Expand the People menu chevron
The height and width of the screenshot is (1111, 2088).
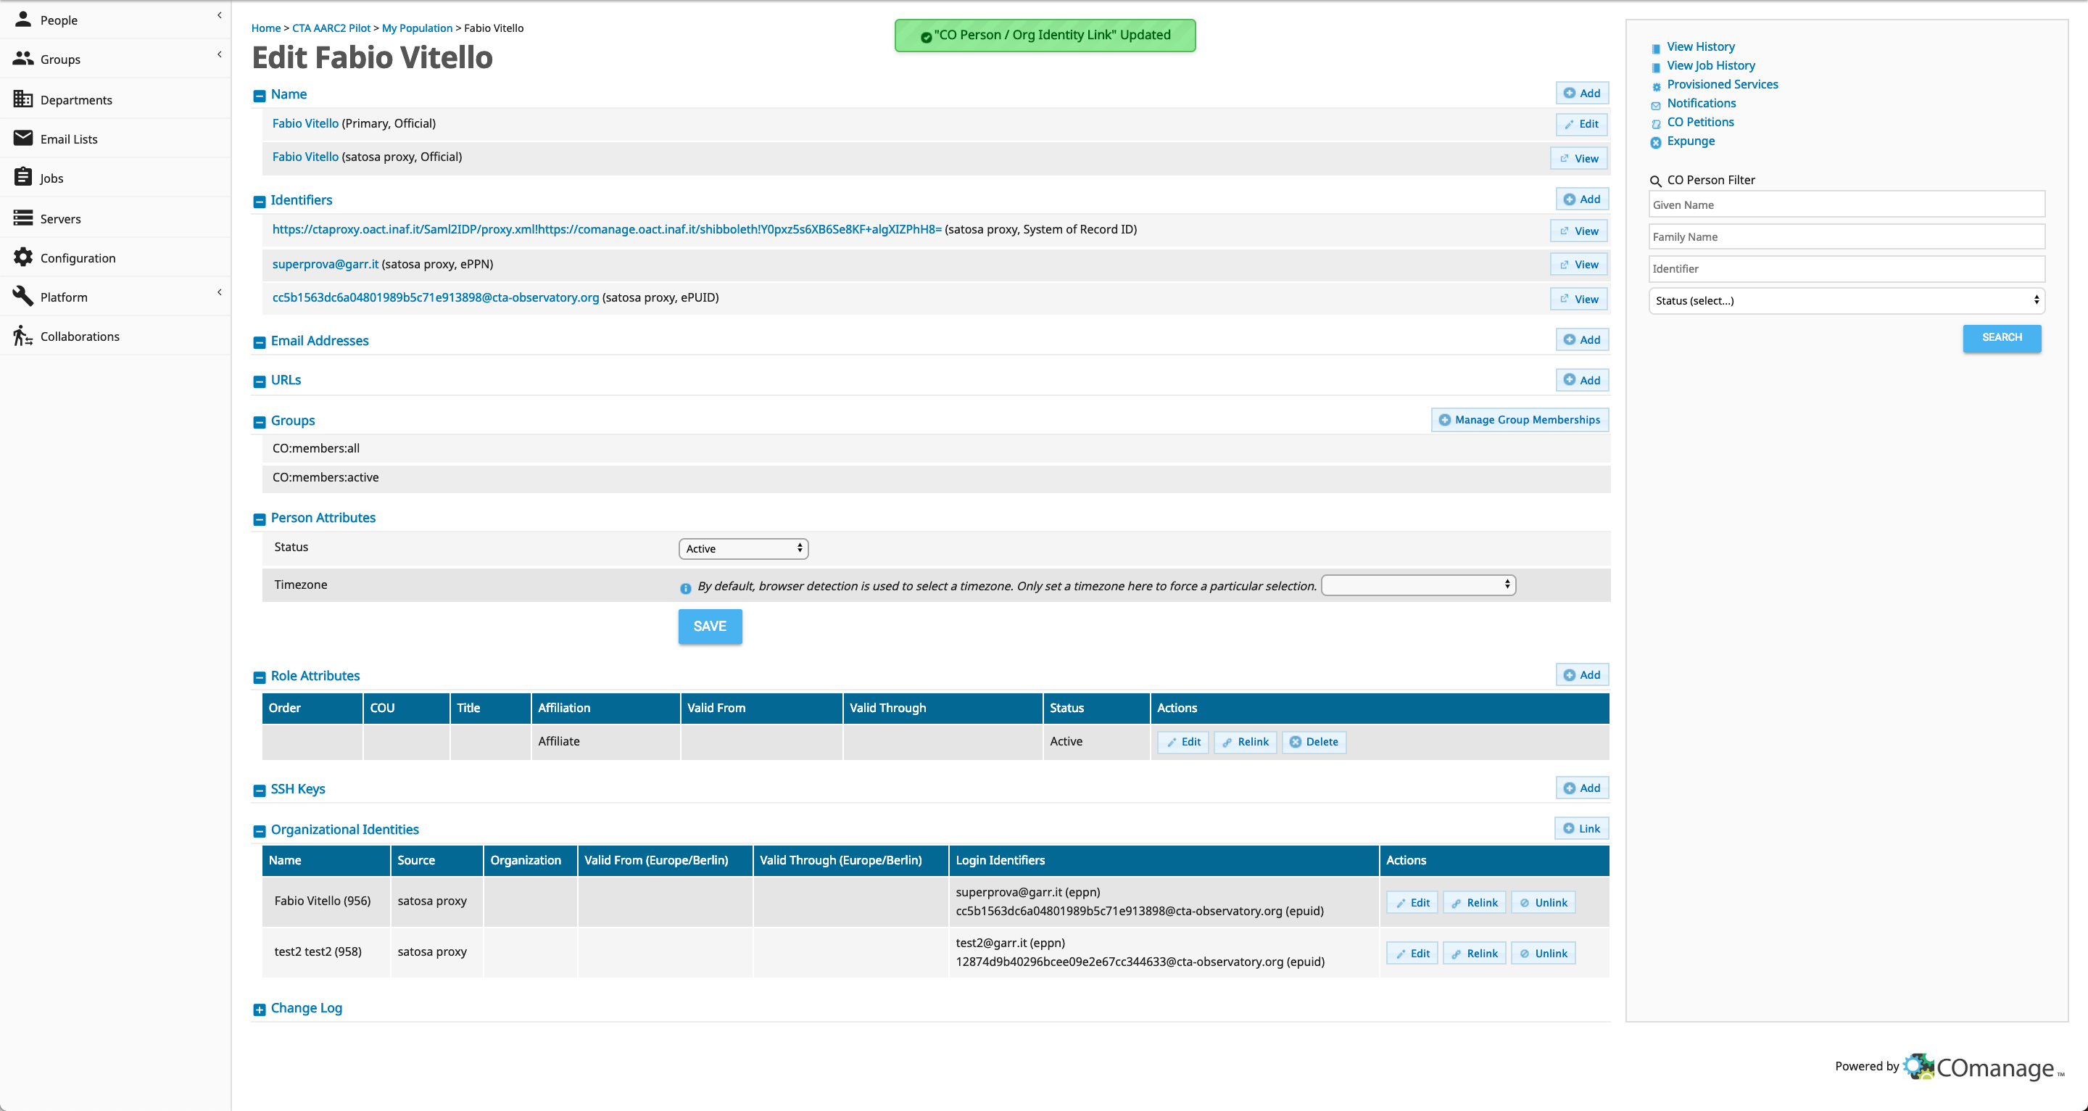220,15
